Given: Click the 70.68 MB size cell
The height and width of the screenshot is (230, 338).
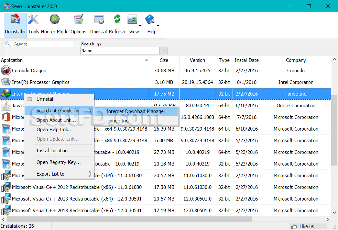Looking at the screenshot, I should 164,71.
